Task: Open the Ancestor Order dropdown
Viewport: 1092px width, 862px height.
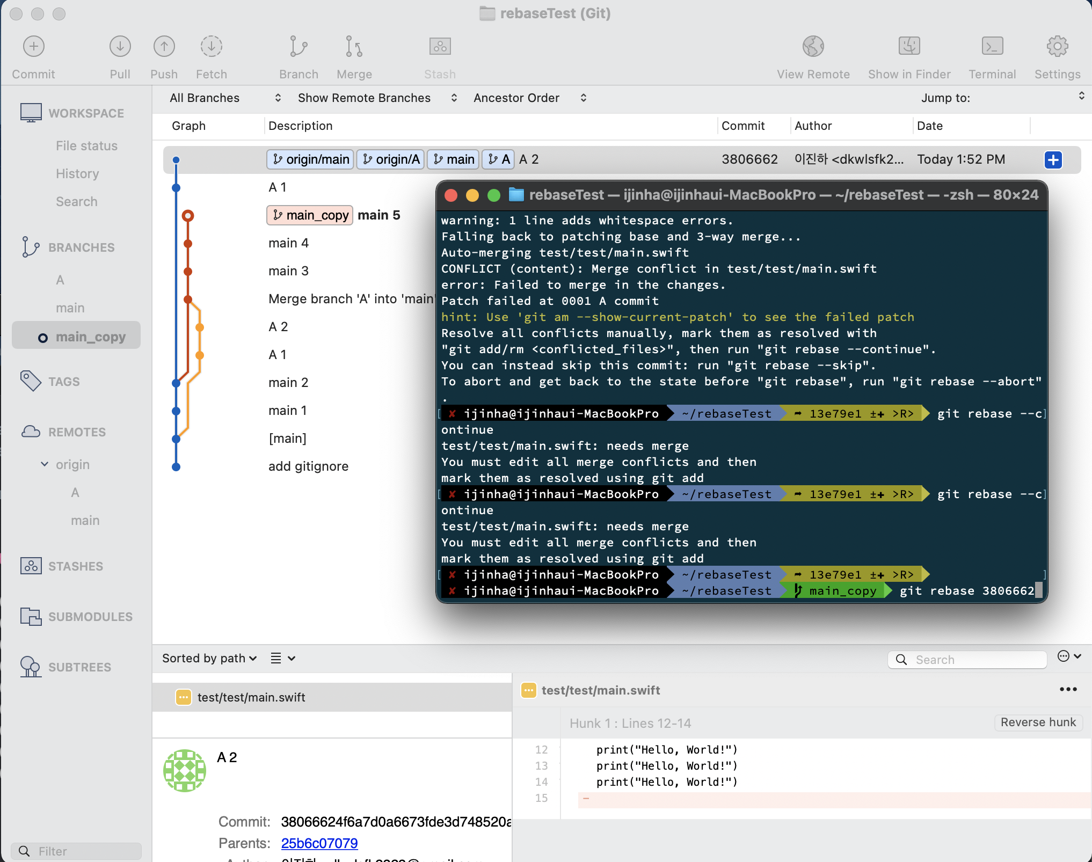Action: [x=529, y=98]
